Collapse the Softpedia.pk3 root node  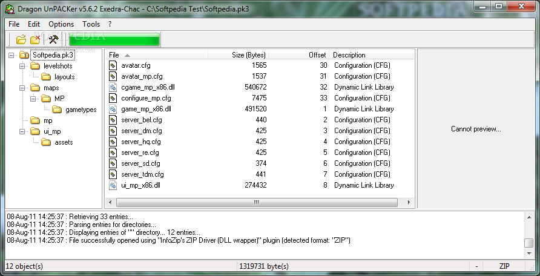click(x=12, y=55)
